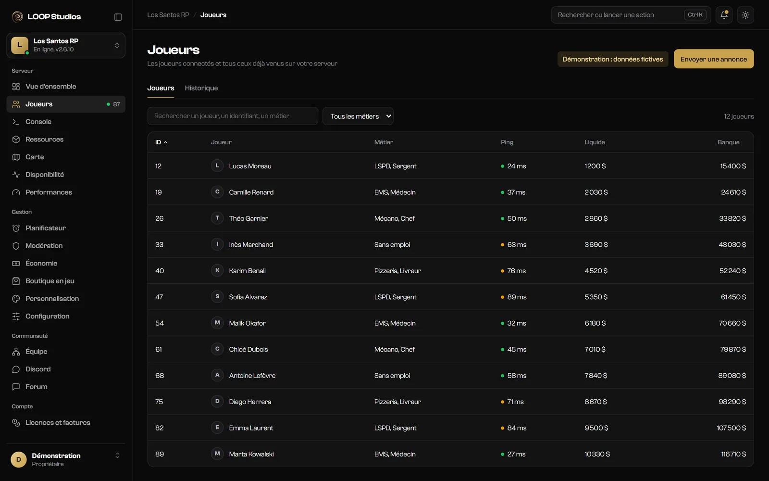Click the Boutique en jeu bag icon

pos(16,281)
